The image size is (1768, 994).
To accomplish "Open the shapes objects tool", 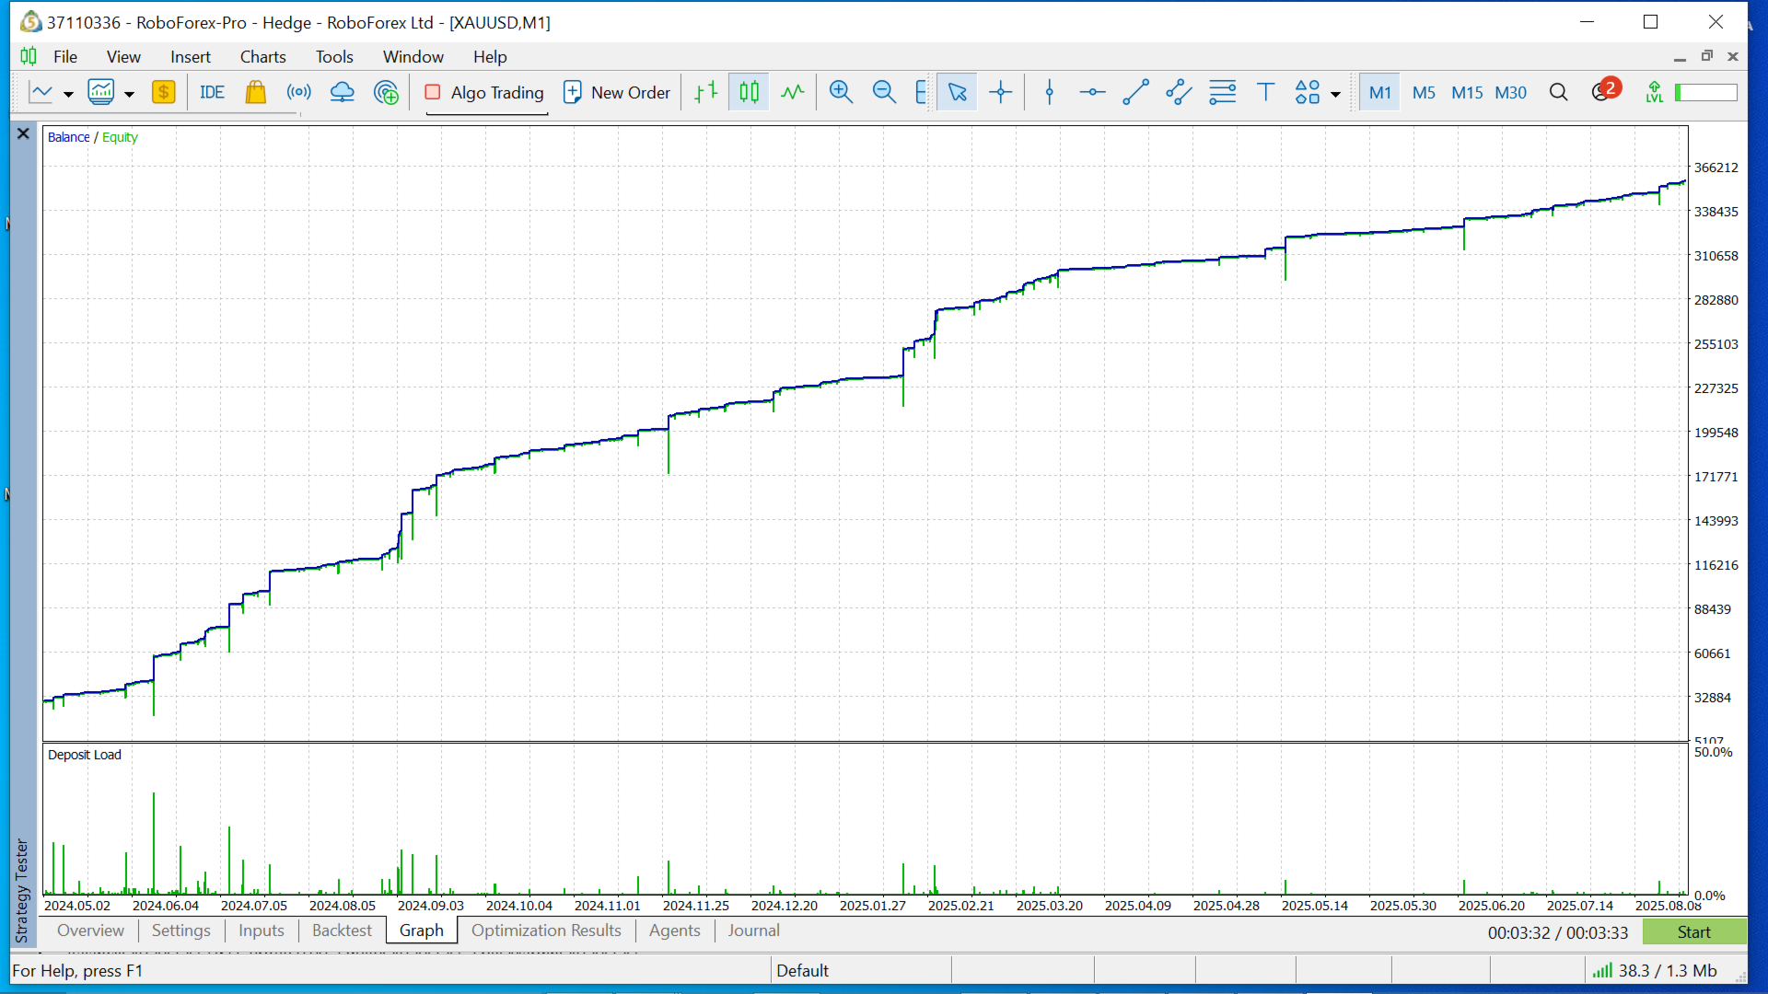I will pyautogui.click(x=1308, y=92).
